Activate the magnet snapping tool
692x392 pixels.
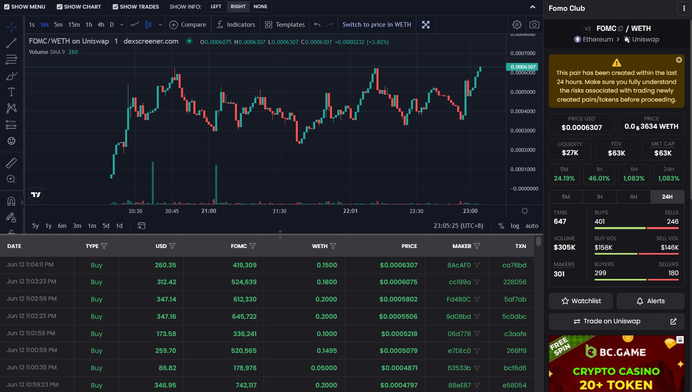tap(11, 201)
